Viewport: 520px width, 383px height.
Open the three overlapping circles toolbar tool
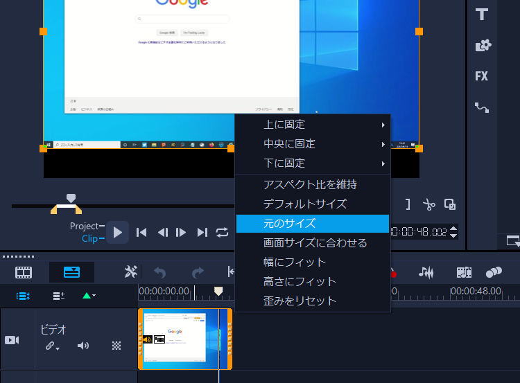tap(494, 272)
